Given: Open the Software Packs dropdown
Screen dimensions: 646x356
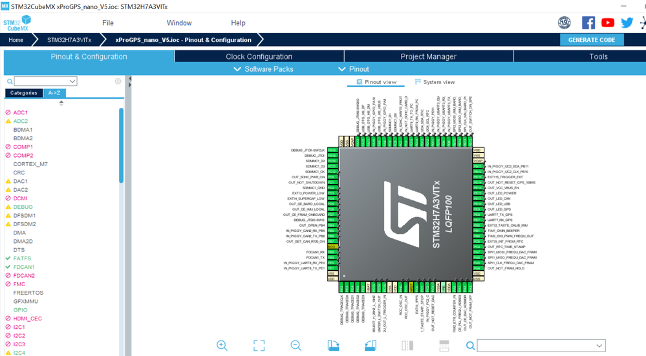Looking at the screenshot, I should [264, 69].
